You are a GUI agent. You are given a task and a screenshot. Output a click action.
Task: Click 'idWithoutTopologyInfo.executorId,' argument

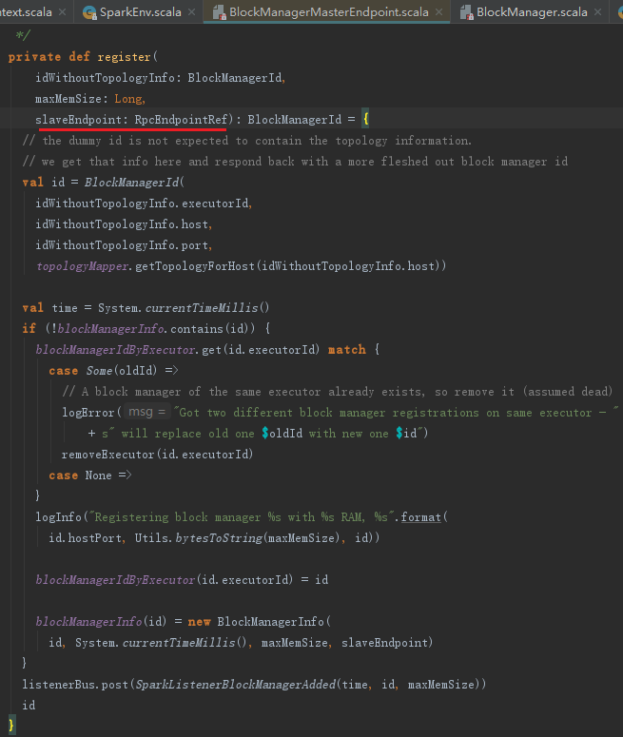[x=144, y=204]
